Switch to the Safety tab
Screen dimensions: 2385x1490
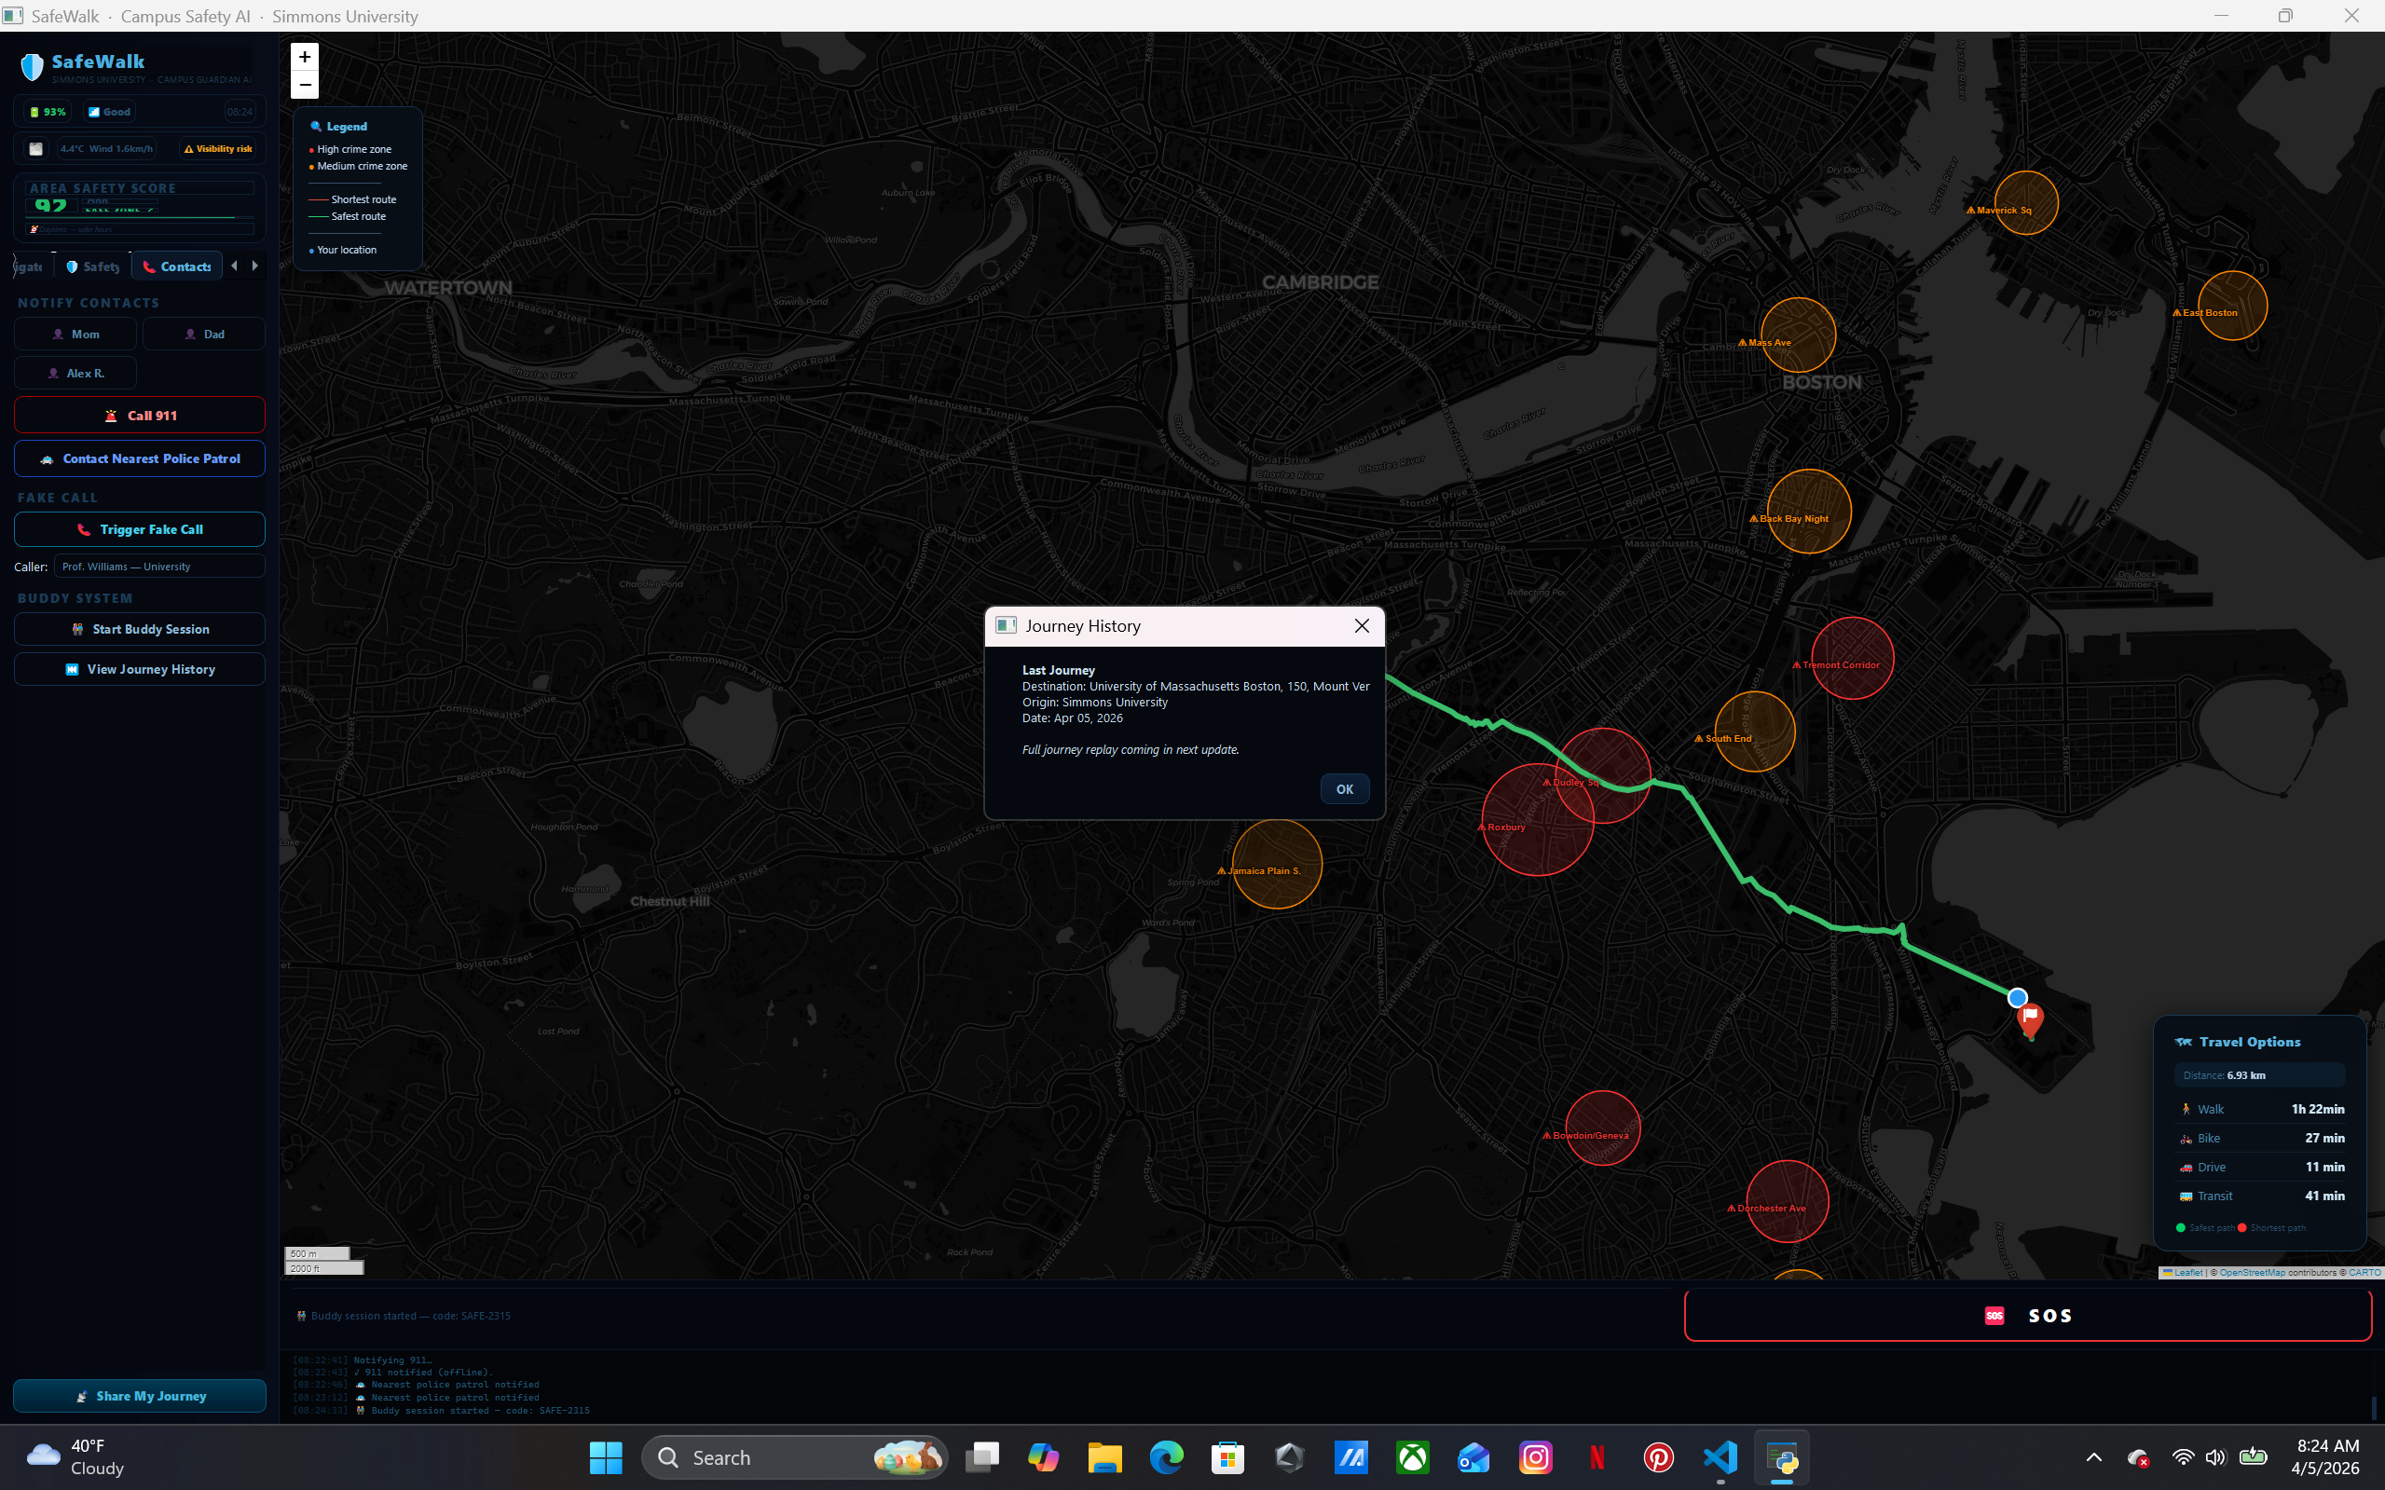92,267
